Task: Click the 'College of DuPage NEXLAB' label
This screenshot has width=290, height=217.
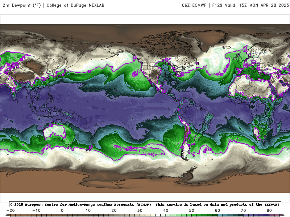Action: click(75, 5)
